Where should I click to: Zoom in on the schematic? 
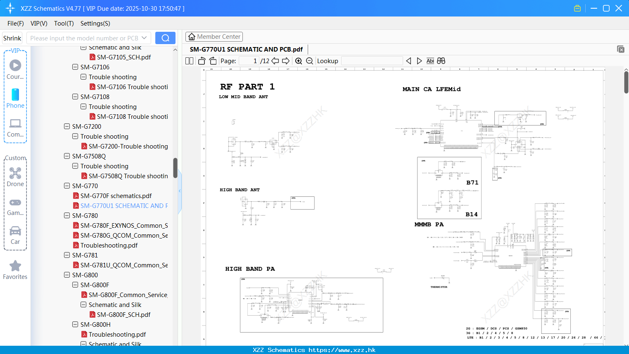299,61
